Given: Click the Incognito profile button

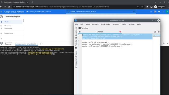Looking at the screenshot, I should (x=159, y=7).
